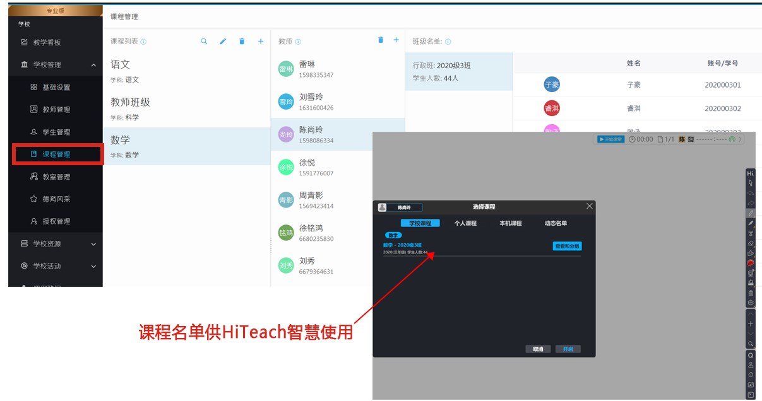Open the gear settings icon in HiTeach toolbar
The image size is (762, 401).
point(751,303)
